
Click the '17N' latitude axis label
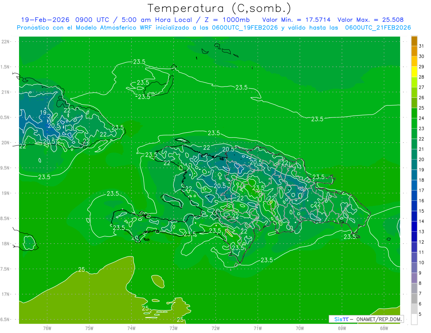tap(6, 294)
